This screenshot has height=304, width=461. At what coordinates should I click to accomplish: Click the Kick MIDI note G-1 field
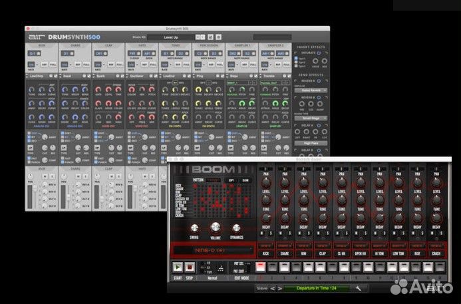[x=34, y=53]
